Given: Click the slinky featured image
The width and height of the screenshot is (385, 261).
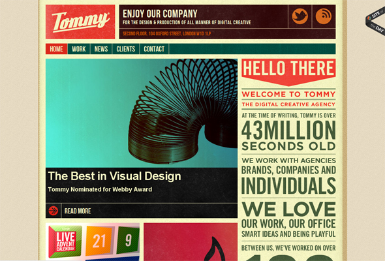Looking at the screenshot, I should point(142,113).
